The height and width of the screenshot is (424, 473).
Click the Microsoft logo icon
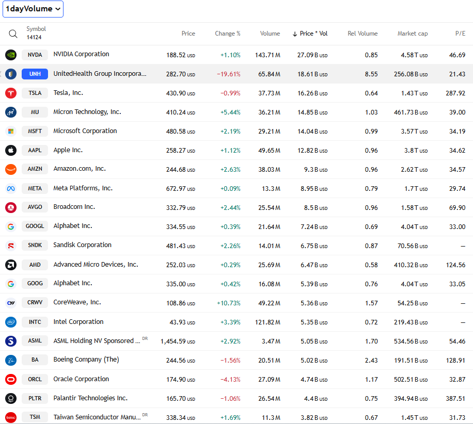pos(11,131)
